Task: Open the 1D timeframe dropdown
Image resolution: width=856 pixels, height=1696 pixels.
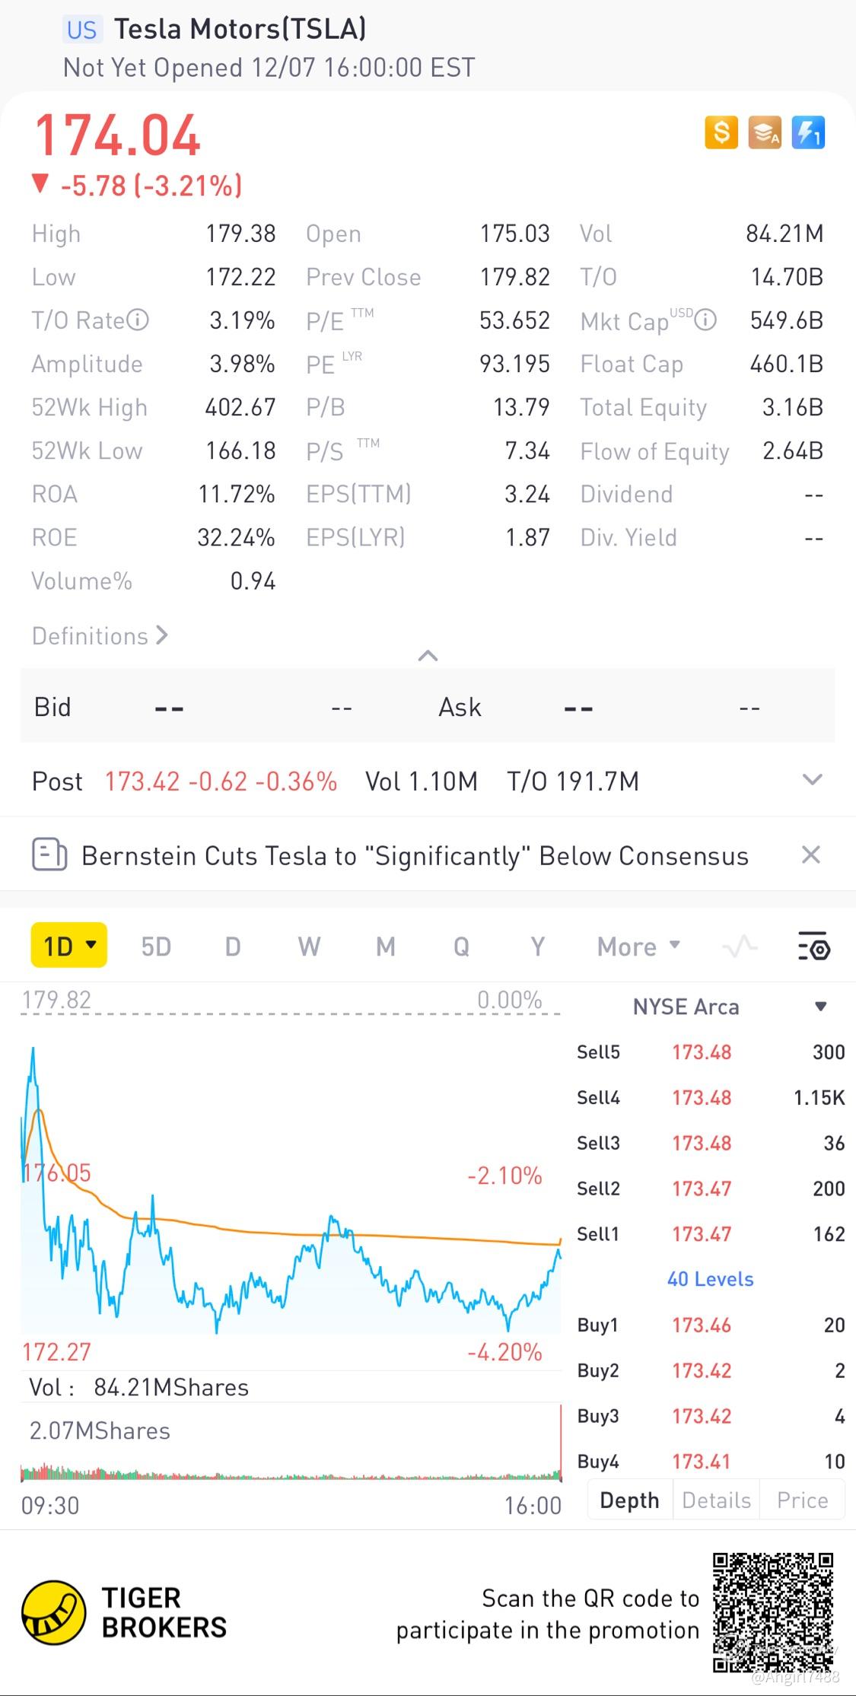Action: pos(69,946)
